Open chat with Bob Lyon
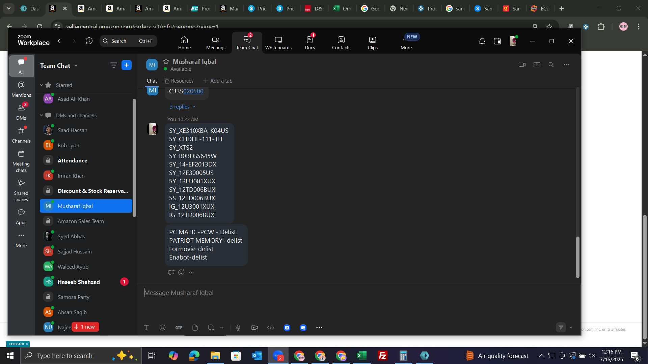 click(86, 146)
